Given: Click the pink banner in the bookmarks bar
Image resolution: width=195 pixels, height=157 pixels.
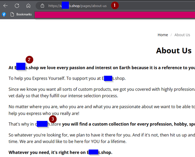Looking at the screenshot, I should click(x=114, y=15).
